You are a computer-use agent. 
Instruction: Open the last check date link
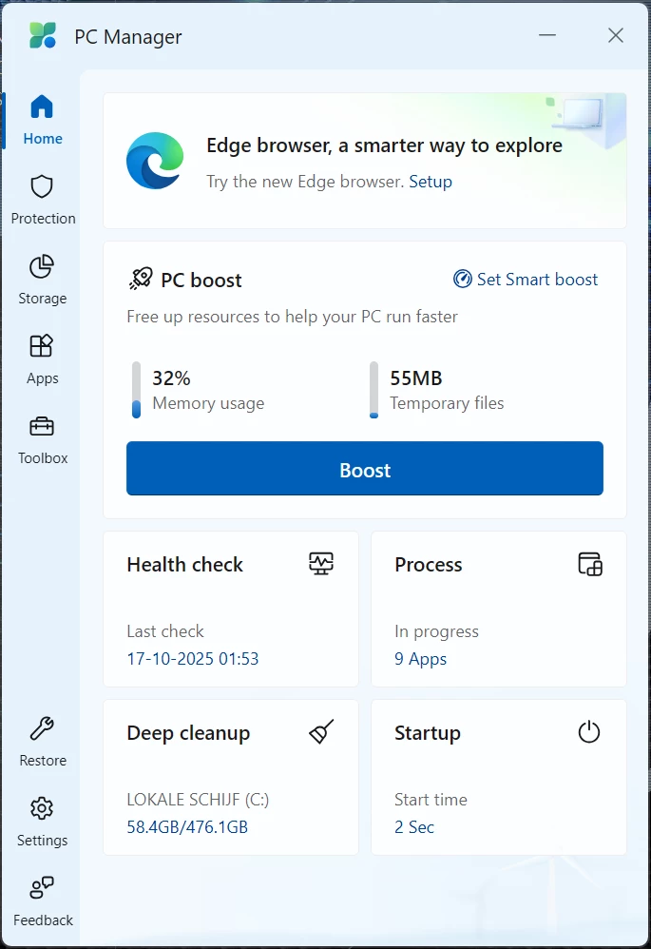pos(193,659)
